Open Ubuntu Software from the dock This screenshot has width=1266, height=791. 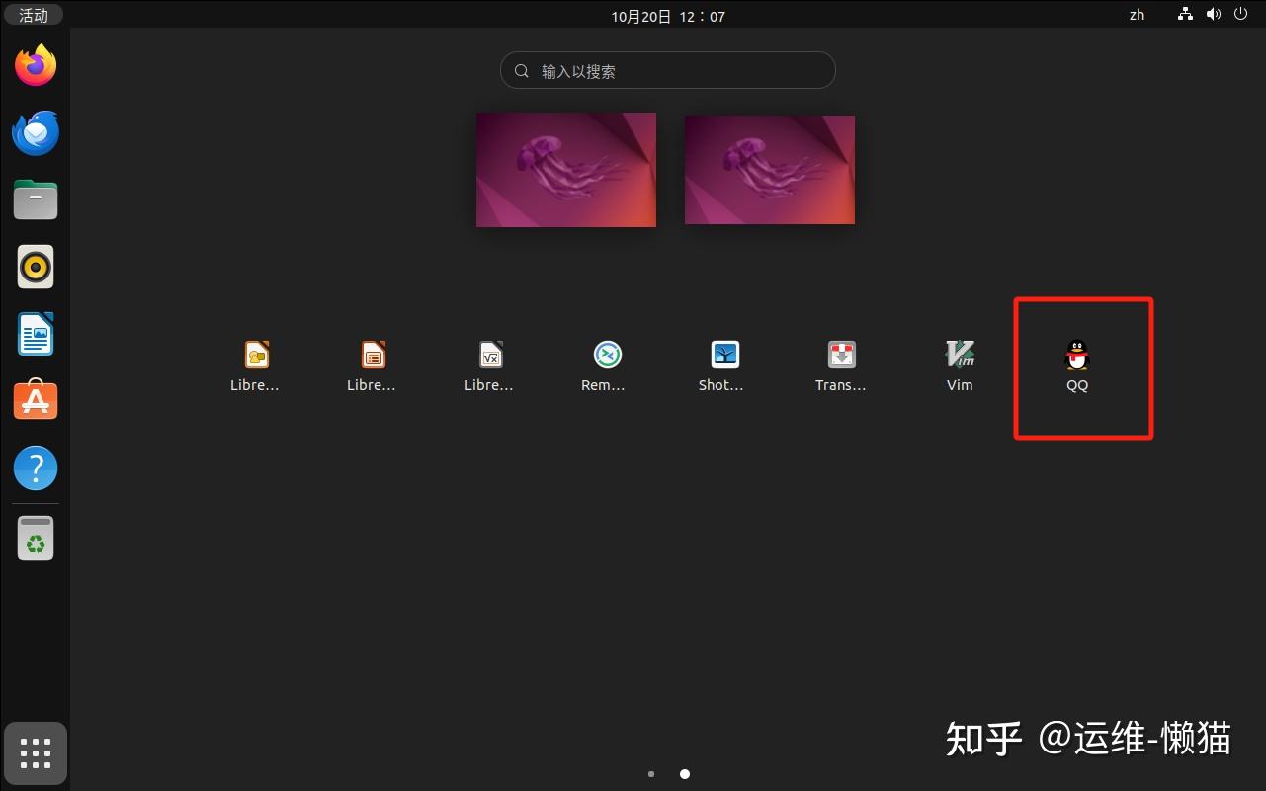pyautogui.click(x=36, y=401)
